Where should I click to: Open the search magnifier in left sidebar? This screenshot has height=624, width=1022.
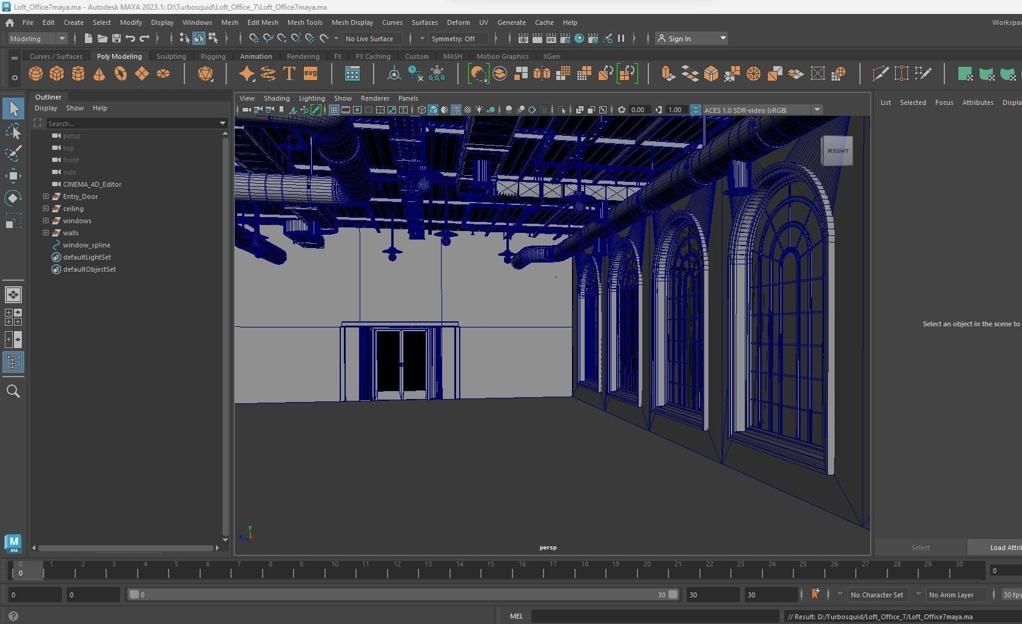tap(13, 391)
